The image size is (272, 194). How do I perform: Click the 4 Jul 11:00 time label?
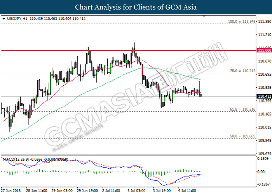[187, 191]
